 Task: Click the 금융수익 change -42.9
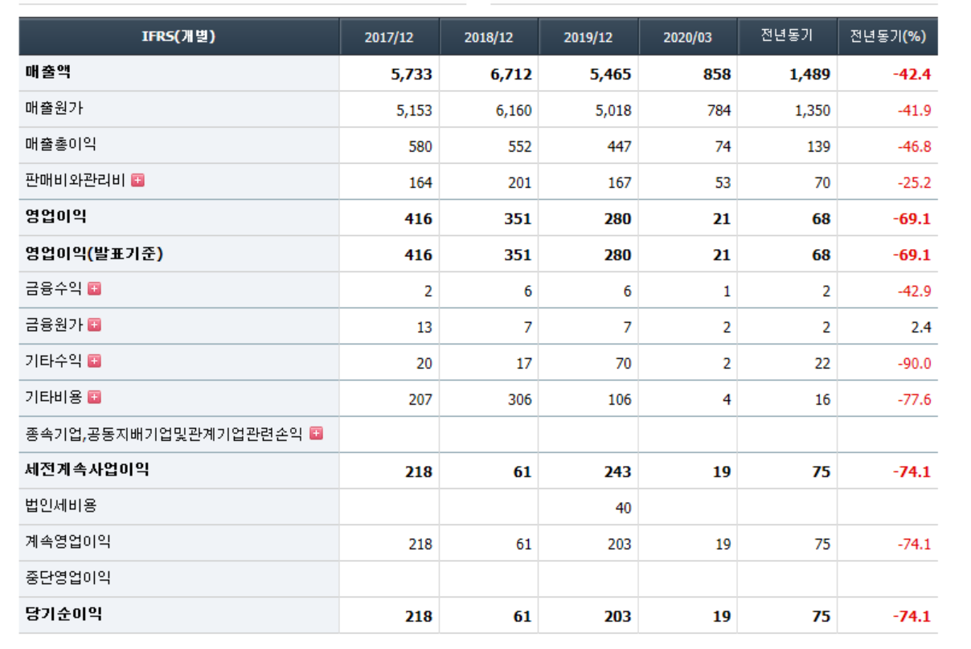915,292
